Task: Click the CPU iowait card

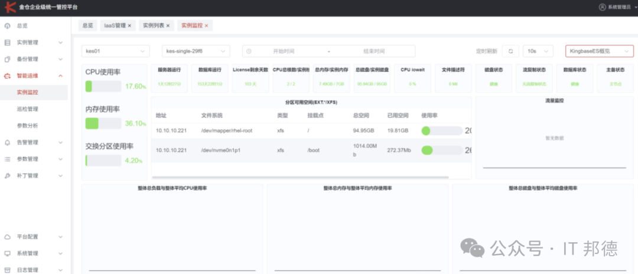Action: click(x=412, y=78)
